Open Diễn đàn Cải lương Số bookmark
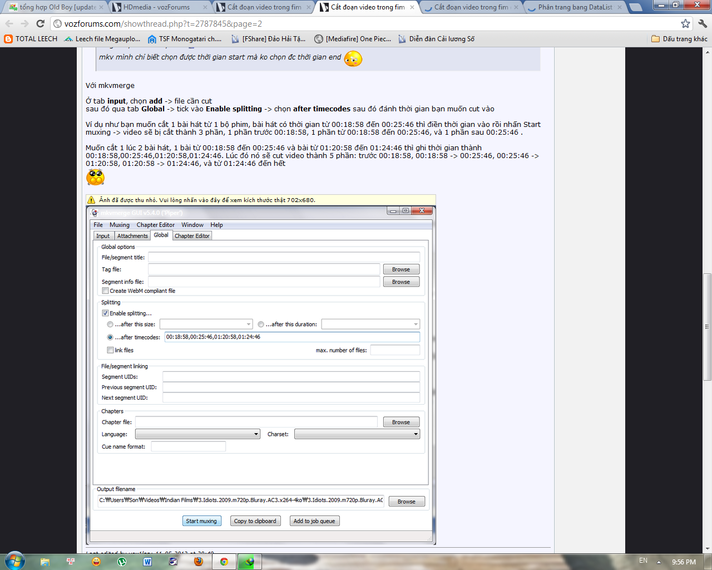712x570 pixels. (436, 39)
